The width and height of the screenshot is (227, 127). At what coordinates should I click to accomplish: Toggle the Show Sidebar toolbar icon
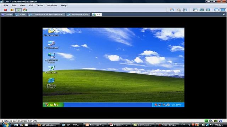pos(195,10)
